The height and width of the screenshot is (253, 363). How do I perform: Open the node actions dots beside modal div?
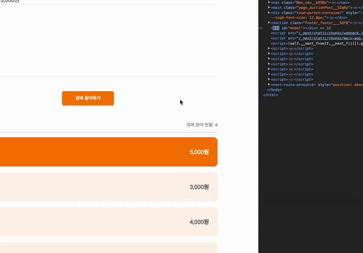click(261, 28)
